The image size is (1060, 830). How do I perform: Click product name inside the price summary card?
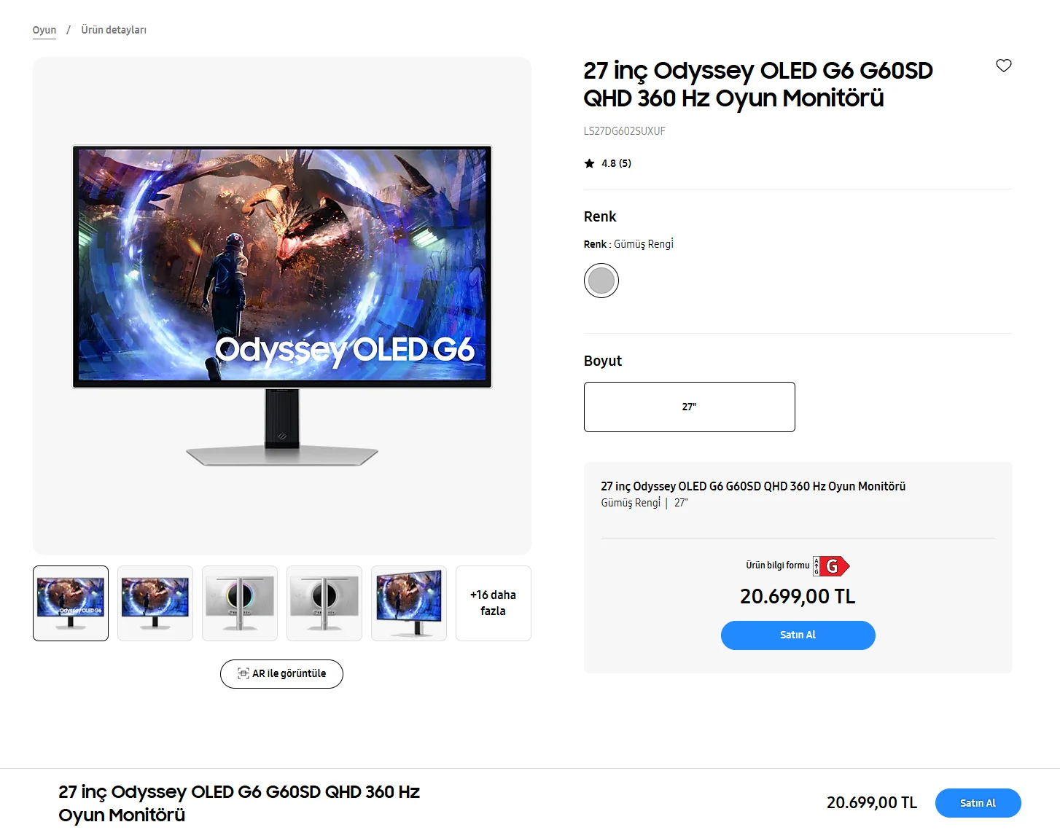(x=753, y=486)
